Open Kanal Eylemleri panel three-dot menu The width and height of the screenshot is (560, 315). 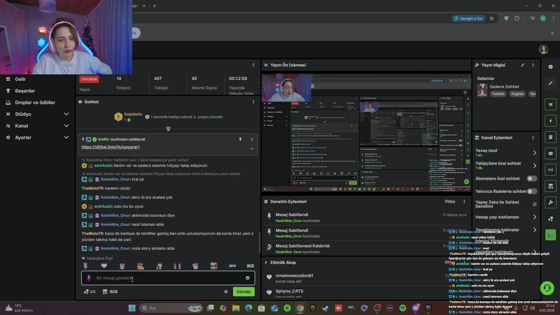(x=533, y=137)
